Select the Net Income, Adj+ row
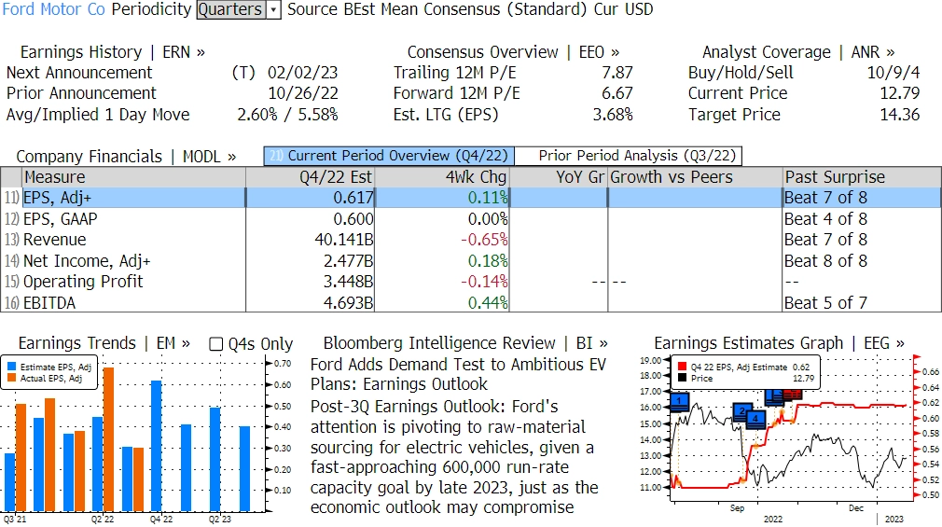Image resolution: width=942 pixels, height=527 pixels. 471,261
